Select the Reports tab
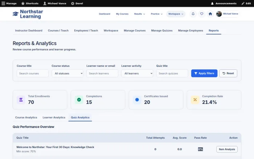 (x=213, y=30)
